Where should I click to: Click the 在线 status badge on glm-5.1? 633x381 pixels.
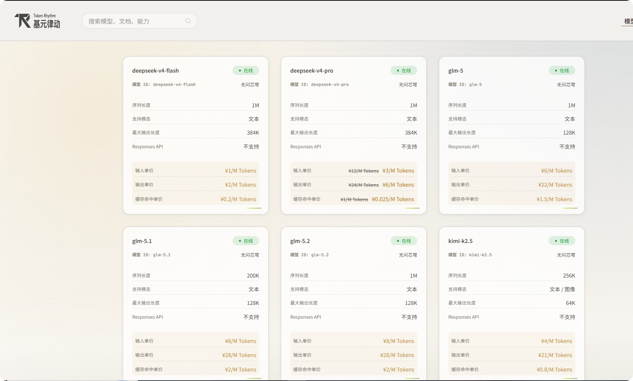tap(246, 241)
